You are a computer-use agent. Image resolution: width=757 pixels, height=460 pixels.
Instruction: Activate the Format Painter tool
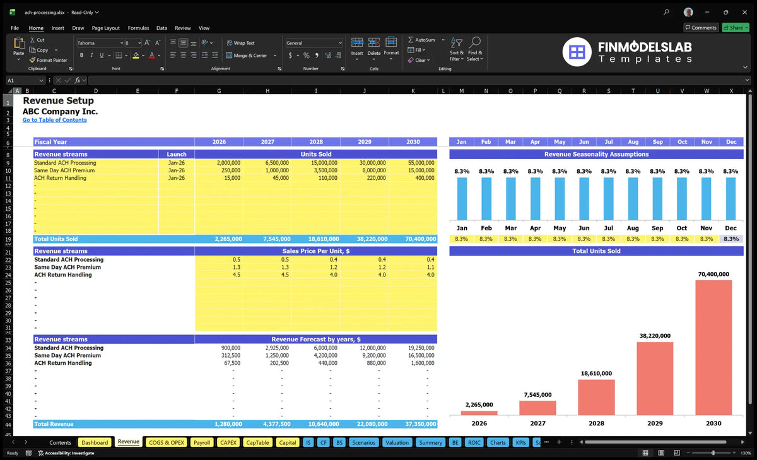[x=49, y=60]
